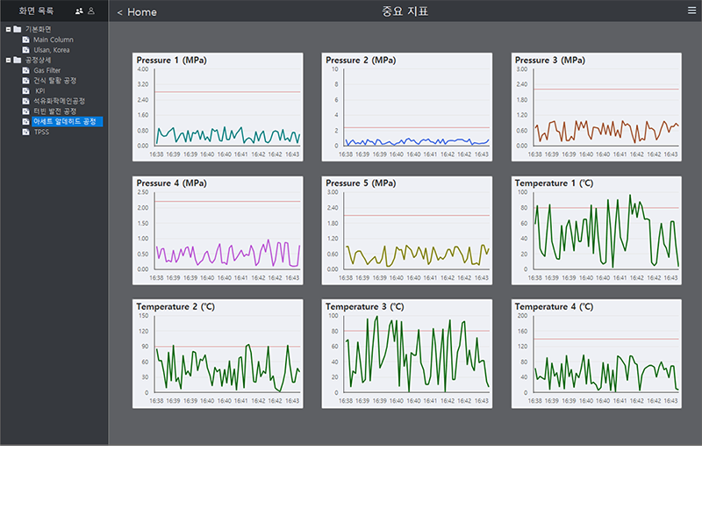
Task: Click page icon beside 터빈 발전 공정
Action: click(x=26, y=111)
